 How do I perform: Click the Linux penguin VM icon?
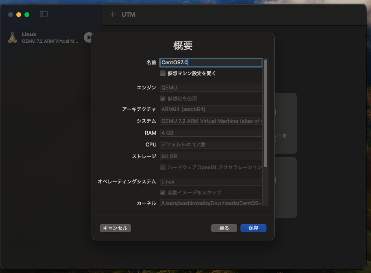click(13, 37)
